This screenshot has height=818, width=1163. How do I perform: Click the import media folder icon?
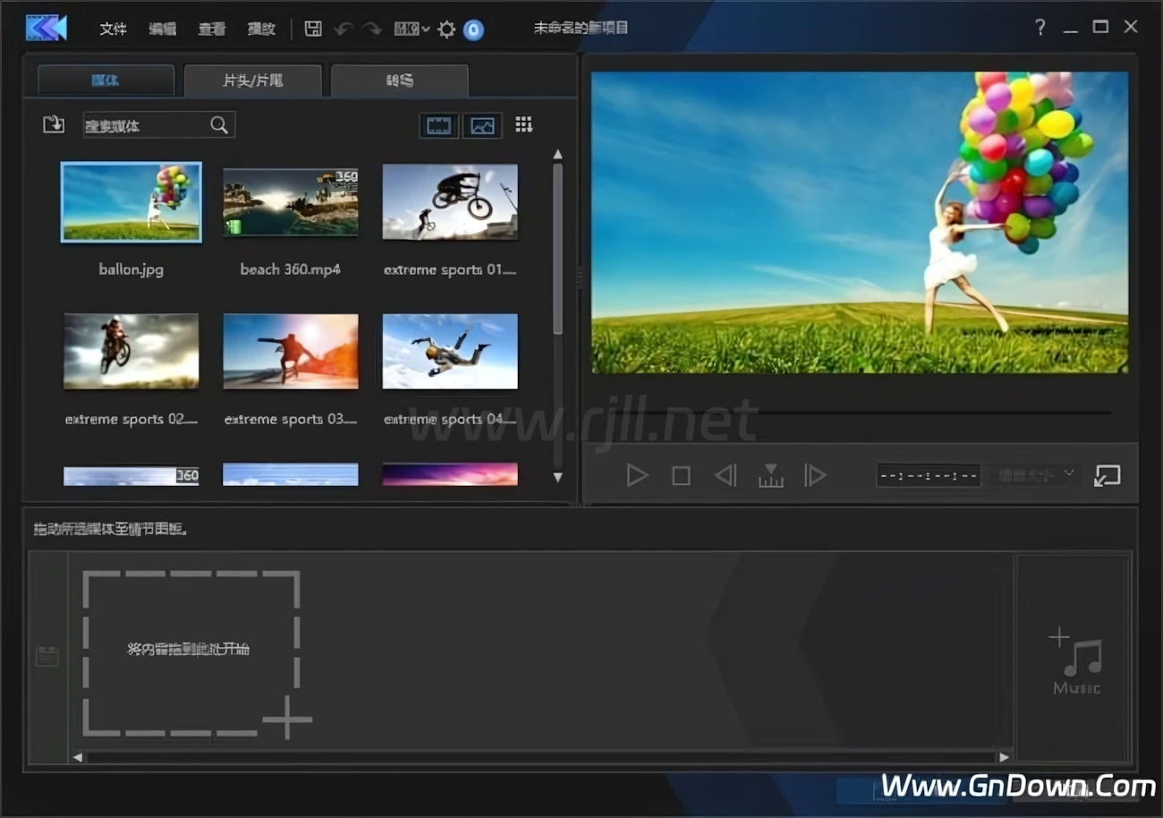pos(54,124)
